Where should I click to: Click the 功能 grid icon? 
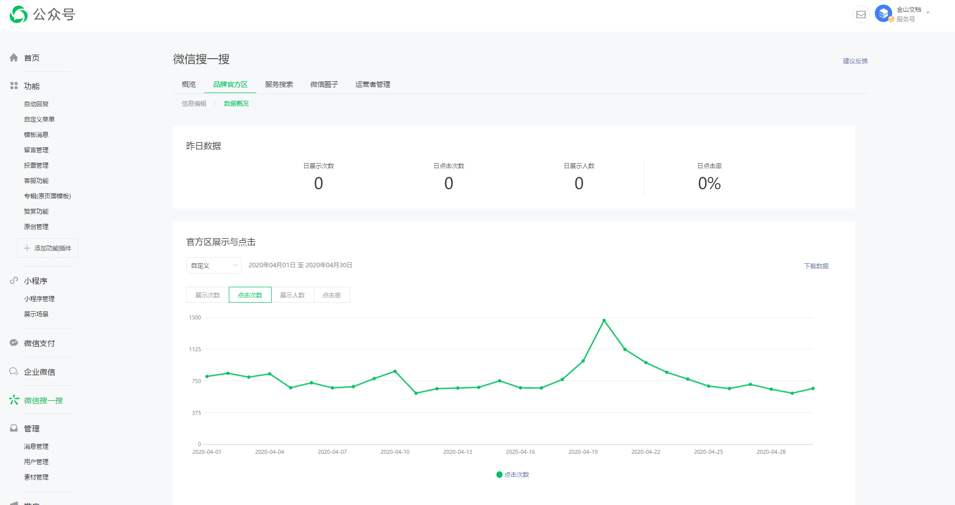click(14, 86)
